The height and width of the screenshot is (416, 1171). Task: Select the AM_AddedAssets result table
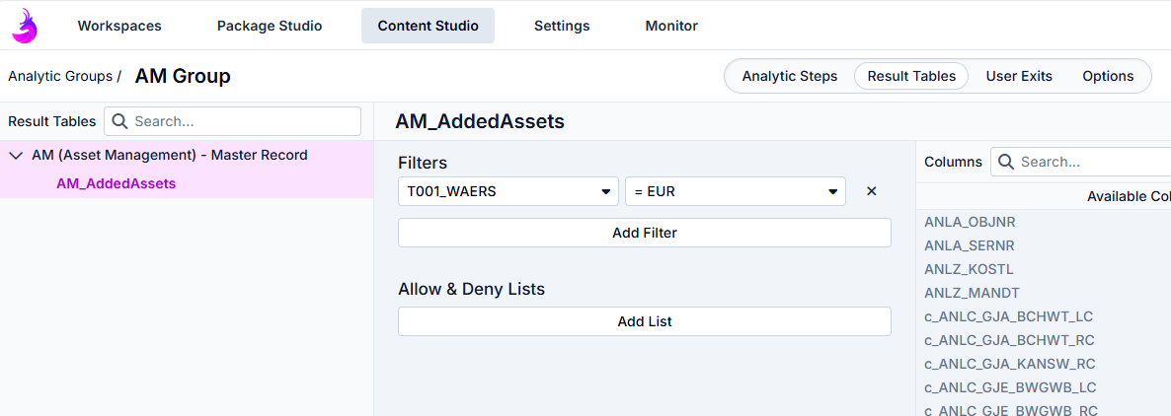(x=116, y=183)
